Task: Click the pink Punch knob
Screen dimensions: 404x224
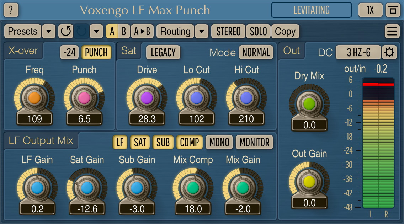Action: pos(84,98)
